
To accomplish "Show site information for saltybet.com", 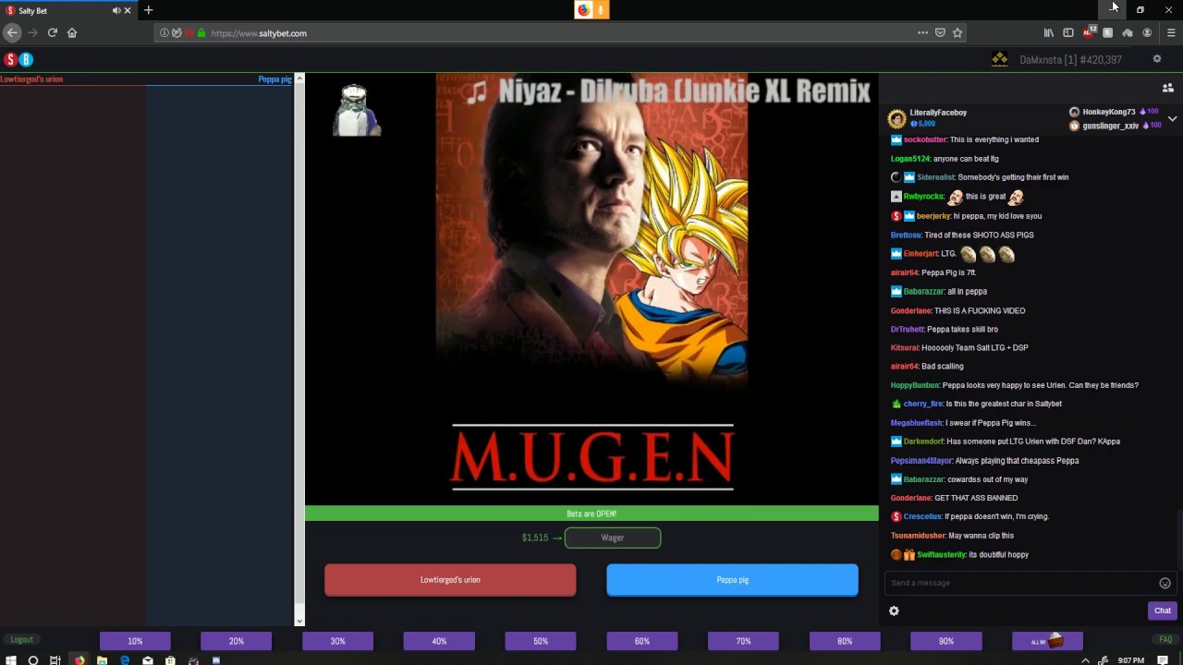I will 165,33.
